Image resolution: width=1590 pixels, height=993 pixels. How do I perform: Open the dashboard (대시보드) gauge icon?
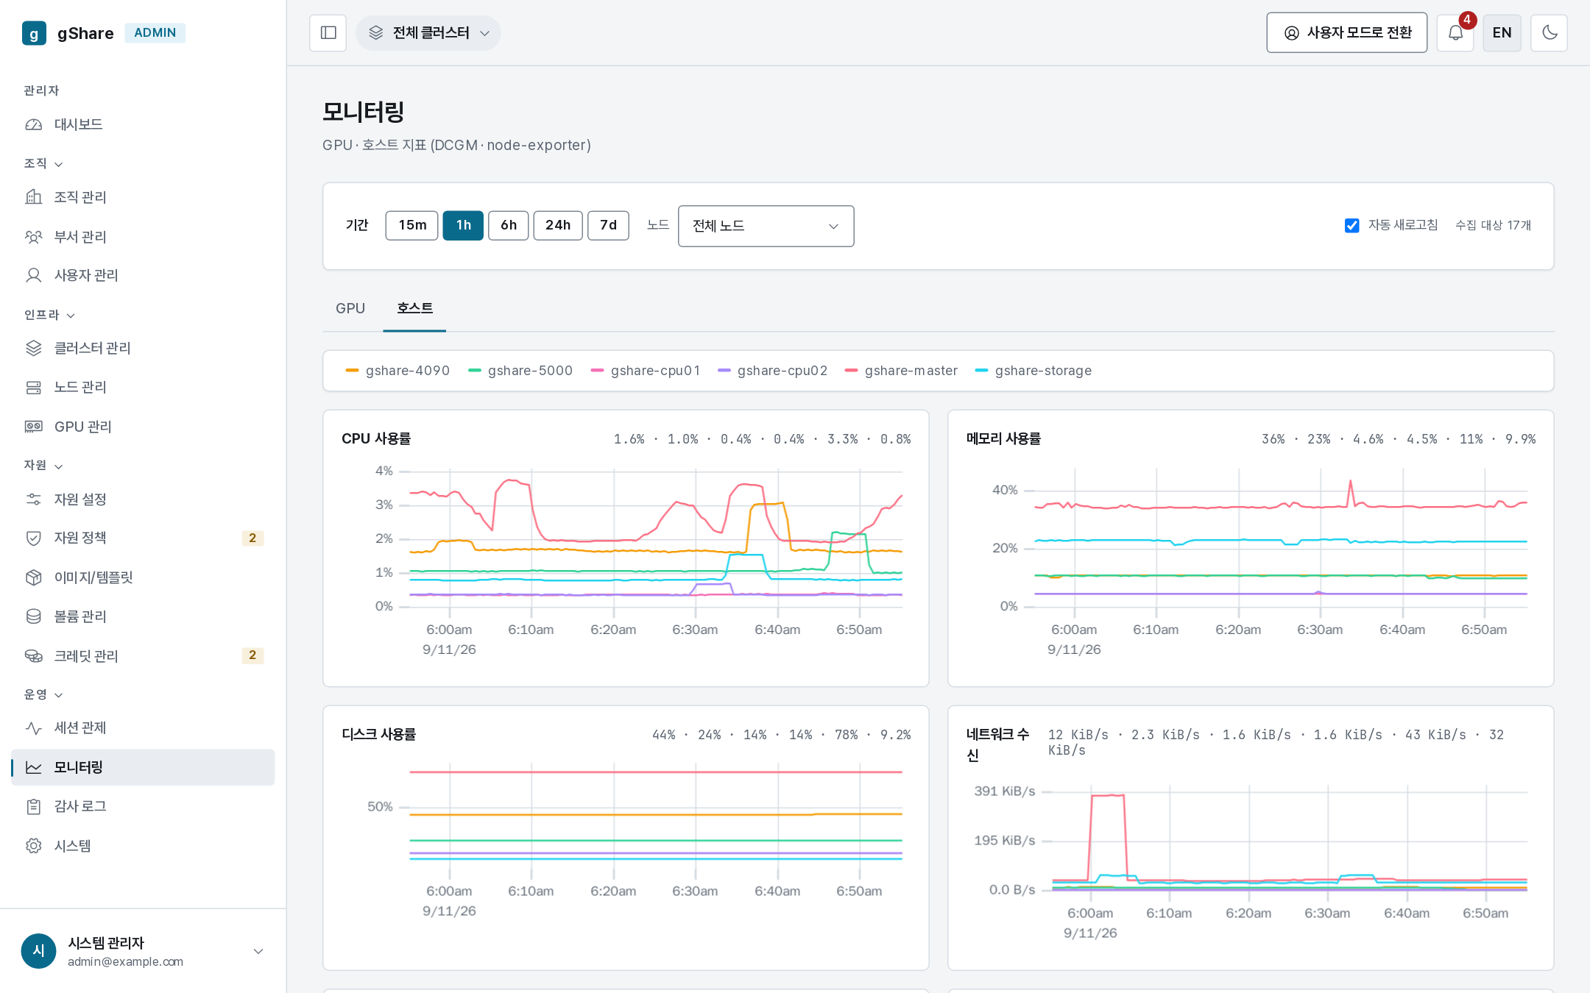[34, 124]
